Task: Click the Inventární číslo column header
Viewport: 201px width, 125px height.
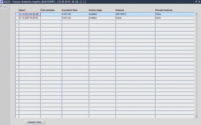Action: (70, 10)
